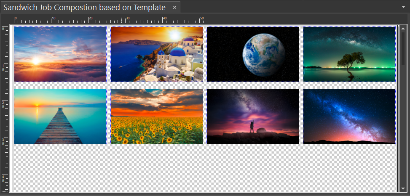
Task: Click the dashed vertical guide line
Action: coord(205,109)
